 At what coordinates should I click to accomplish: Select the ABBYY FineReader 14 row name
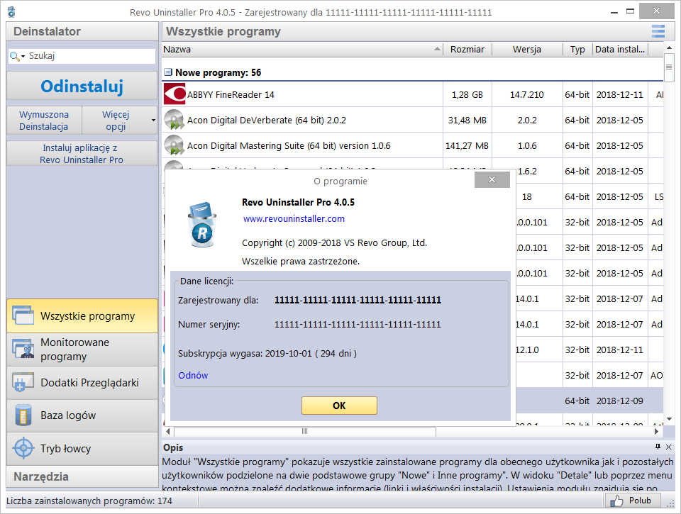click(x=231, y=94)
